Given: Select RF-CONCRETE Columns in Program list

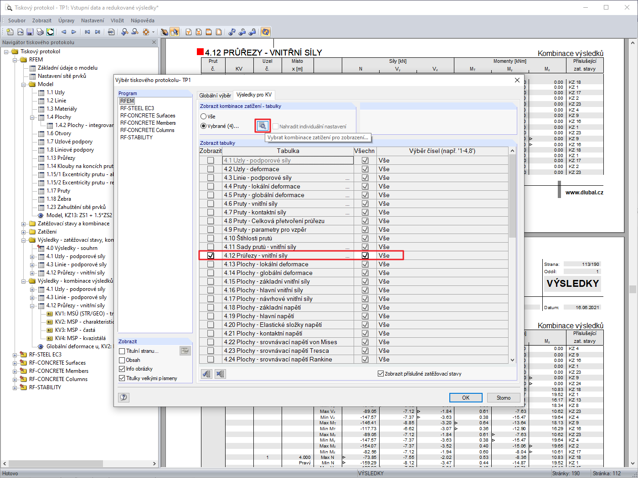Looking at the screenshot, I should [147, 130].
